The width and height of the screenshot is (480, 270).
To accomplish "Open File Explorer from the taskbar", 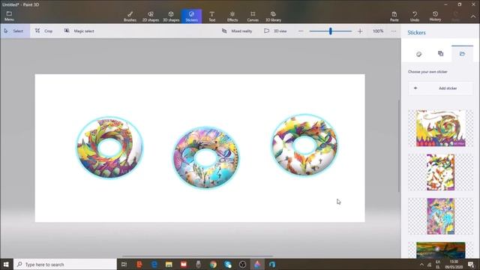I will 169,264.
